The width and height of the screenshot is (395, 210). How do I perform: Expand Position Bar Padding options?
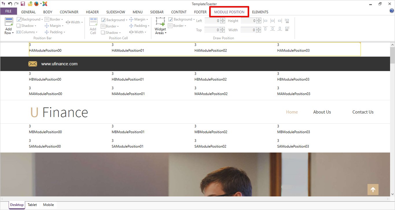[x=55, y=32]
